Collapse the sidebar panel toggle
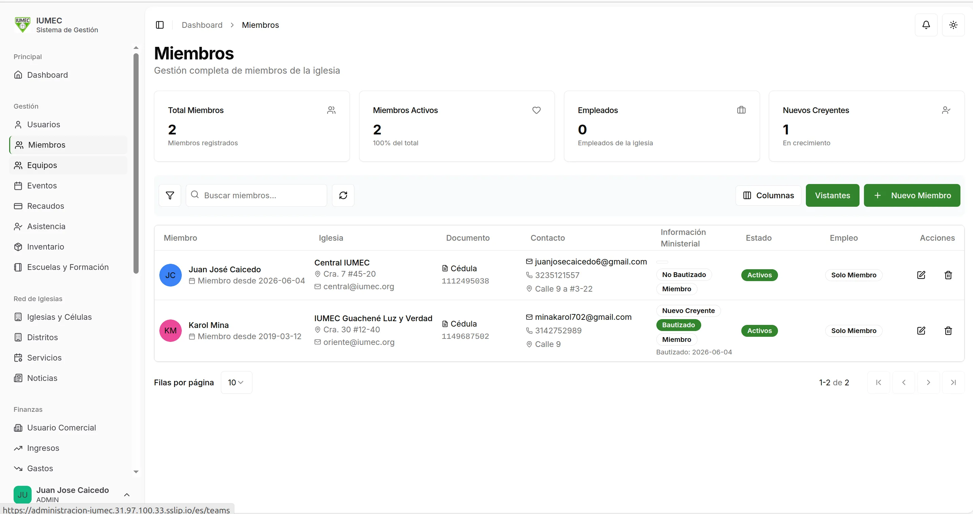This screenshot has width=973, height=514. click(160, 25)
